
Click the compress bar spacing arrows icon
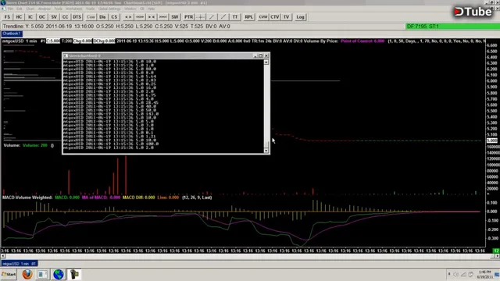pos(151,17)
